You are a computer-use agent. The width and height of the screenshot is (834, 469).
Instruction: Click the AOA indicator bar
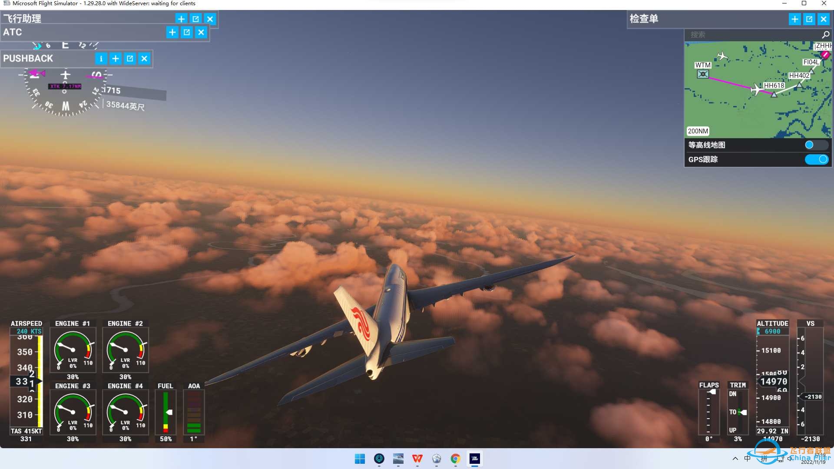click(194, 413)
